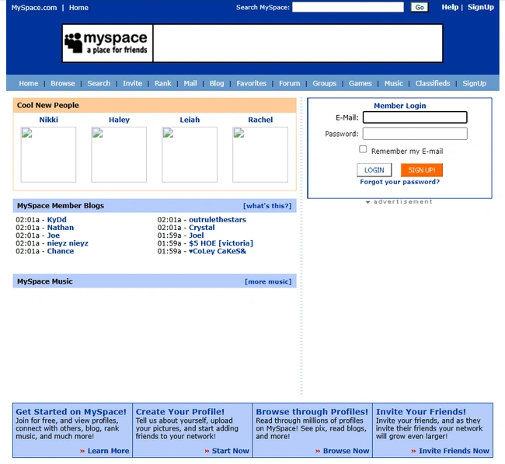Open Forum in navigation bar

289,83
